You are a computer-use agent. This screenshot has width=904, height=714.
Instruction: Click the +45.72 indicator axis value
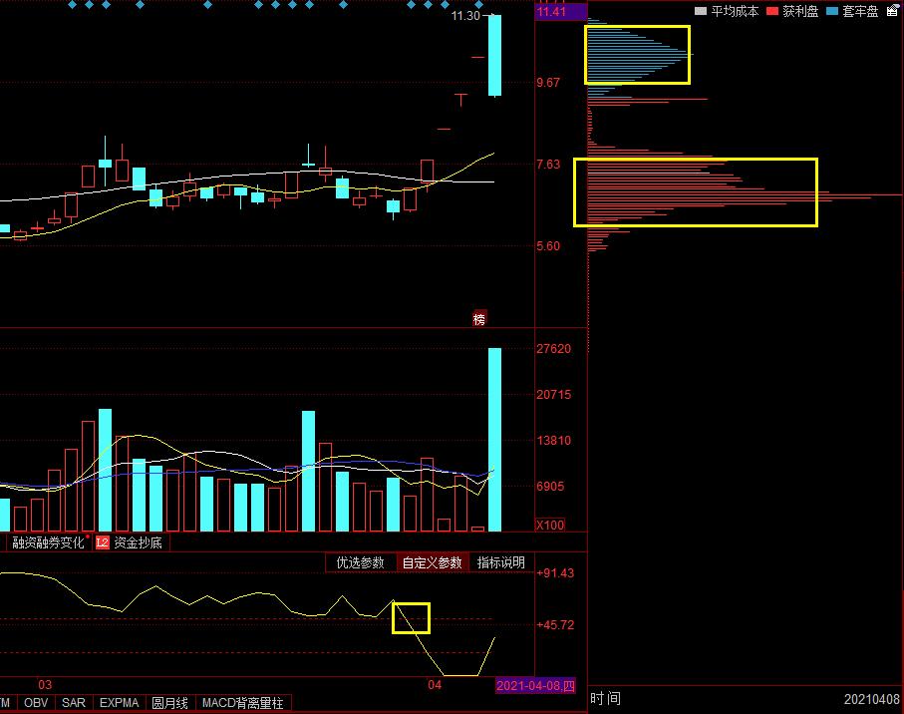555,625
